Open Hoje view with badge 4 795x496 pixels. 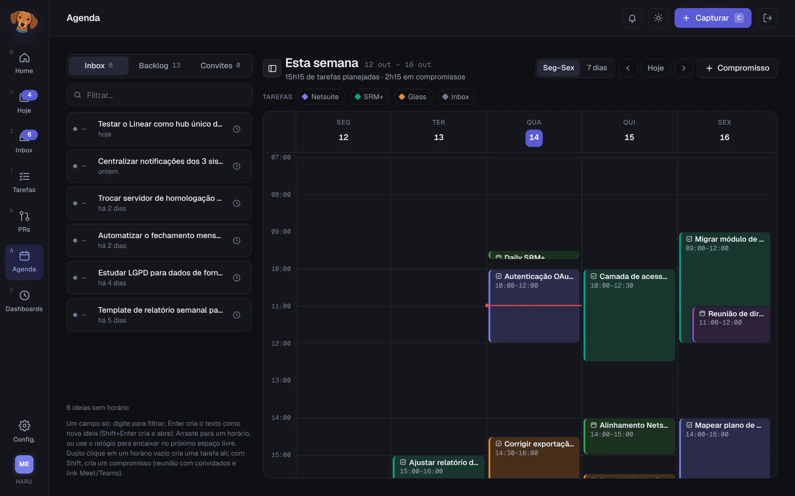point(24,103)
